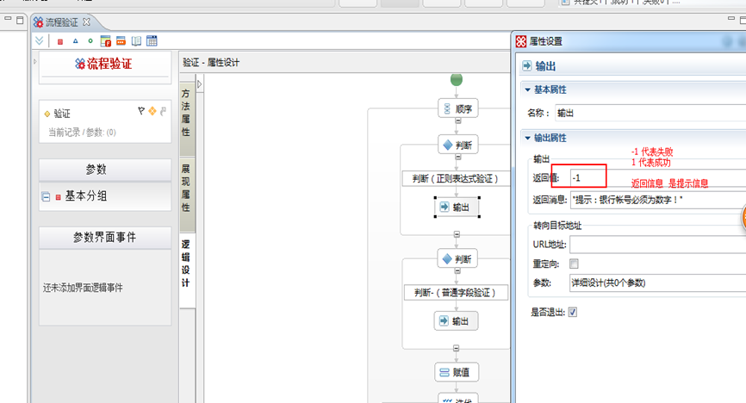Select the 判断（正则表达式验证）node
Image resolution: width=746 pixels, height=403 pixels.
click(456, 178)
